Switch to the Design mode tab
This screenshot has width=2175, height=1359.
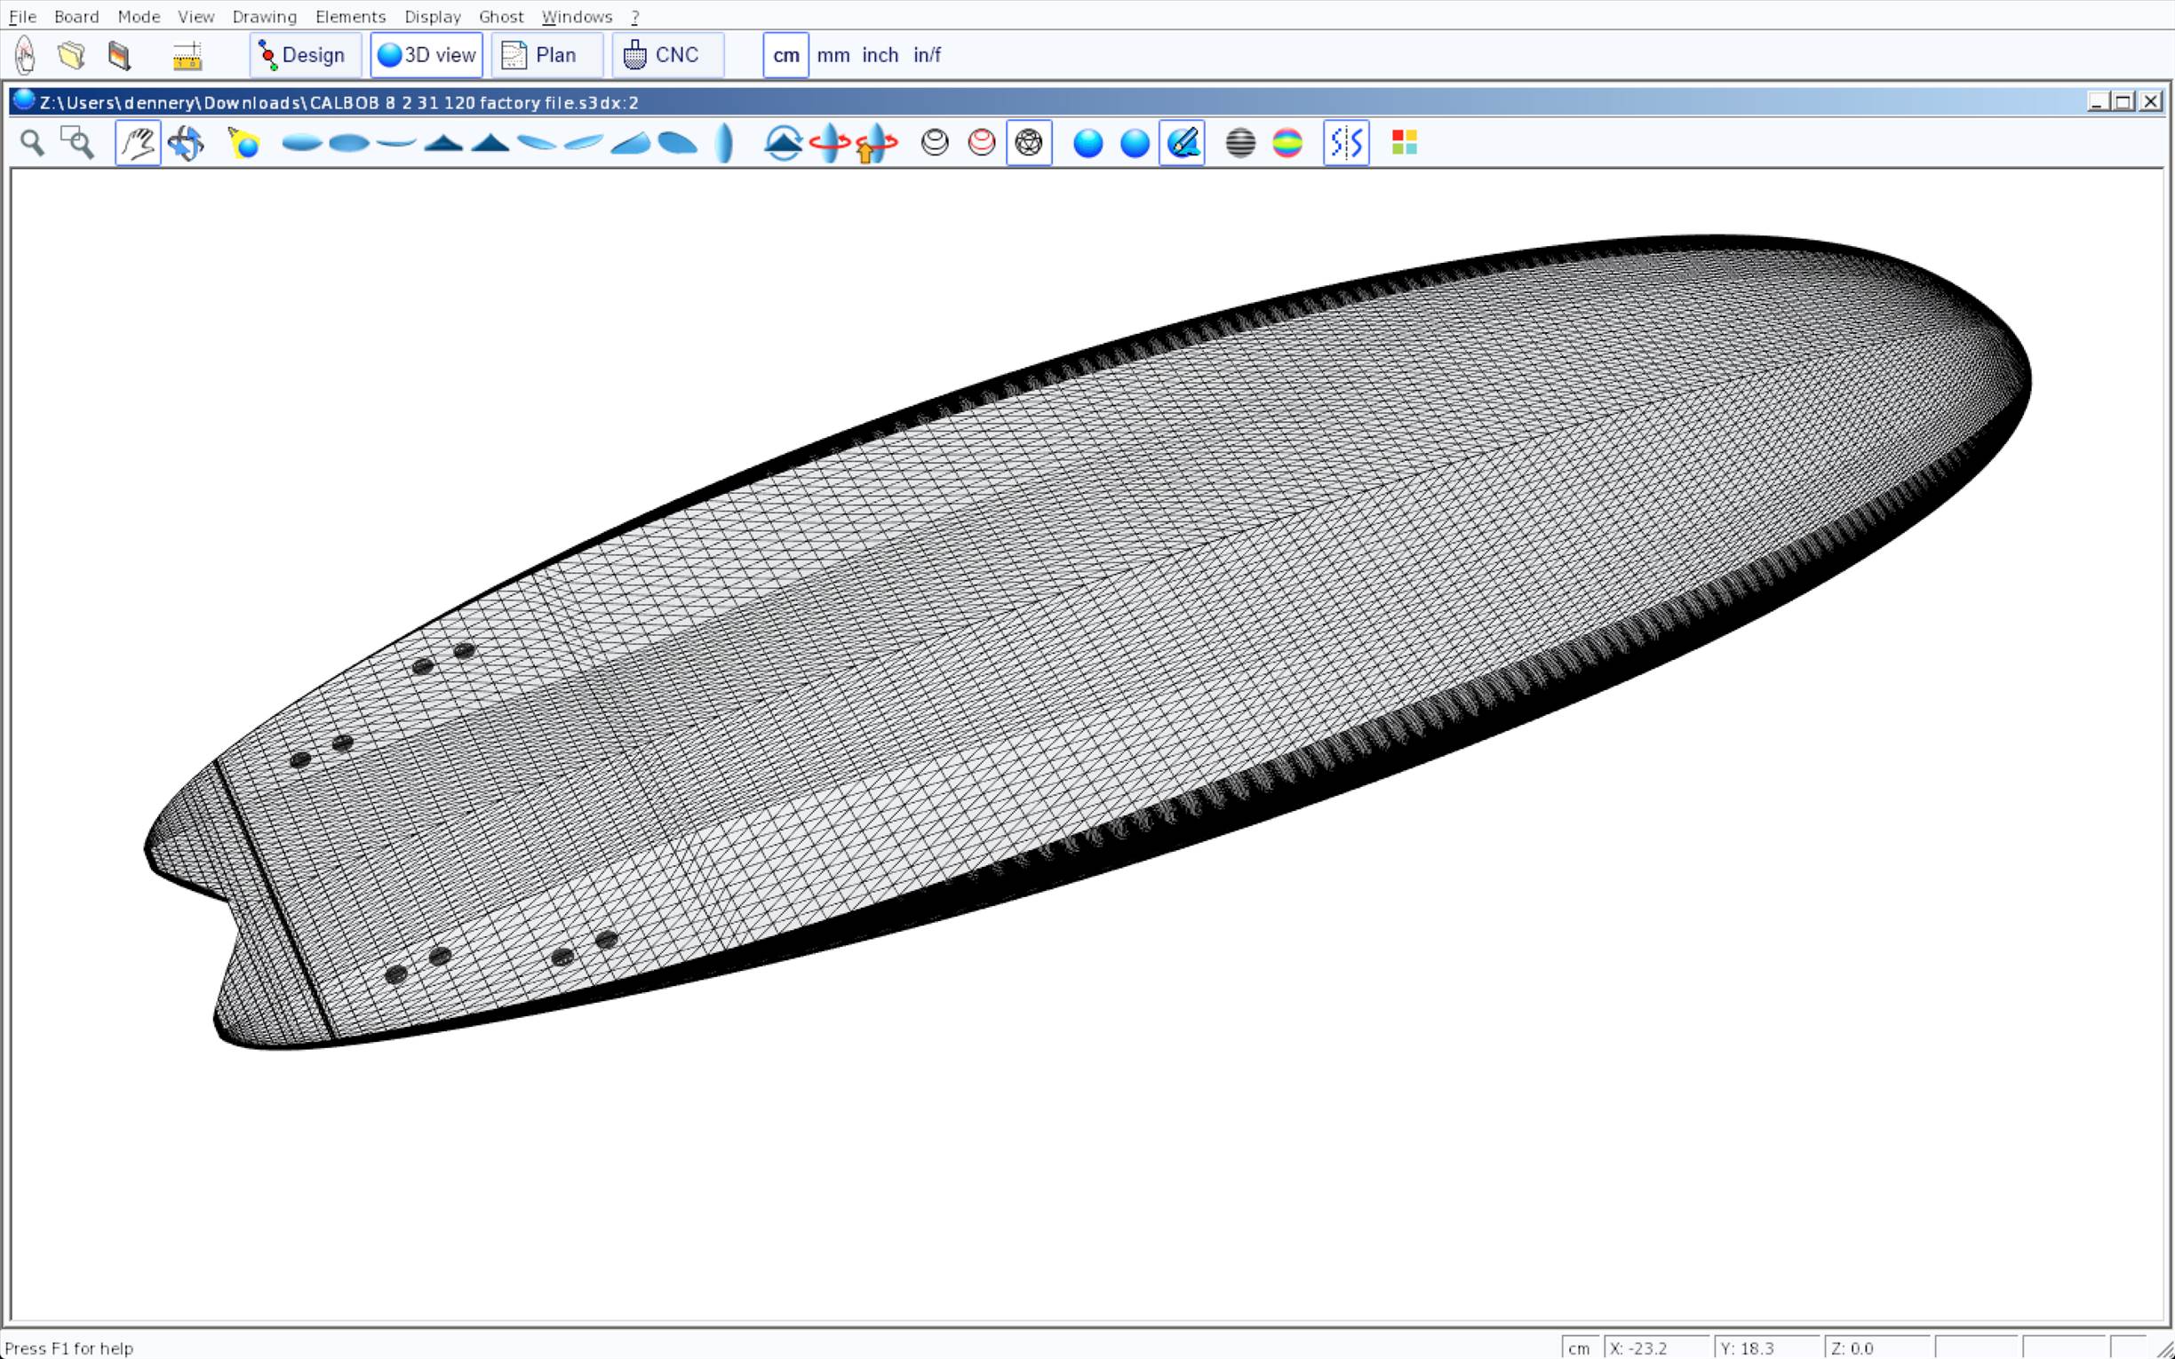305,55
